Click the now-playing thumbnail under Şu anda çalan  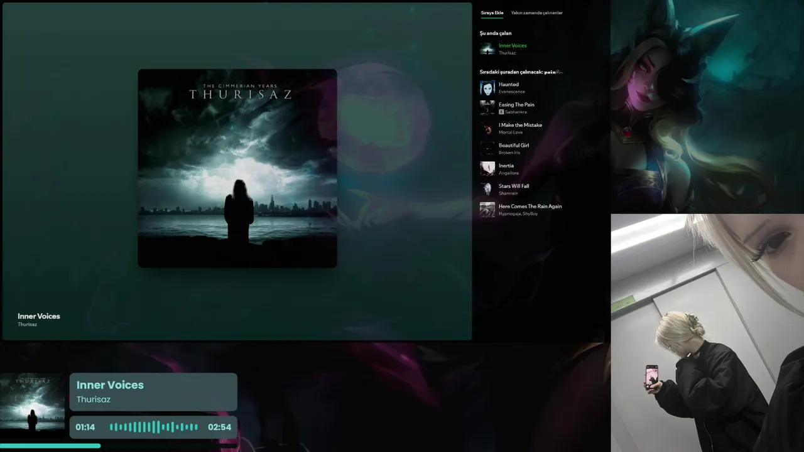pos(487,49)
